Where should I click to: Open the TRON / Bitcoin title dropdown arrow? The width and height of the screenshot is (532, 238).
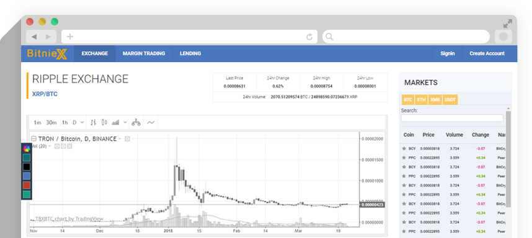tap(120, 139)
